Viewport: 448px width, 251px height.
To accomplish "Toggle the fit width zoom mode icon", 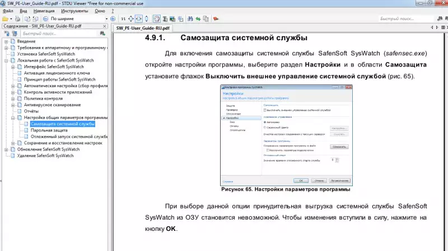I will pyautogui.click(x=138, y=19).
